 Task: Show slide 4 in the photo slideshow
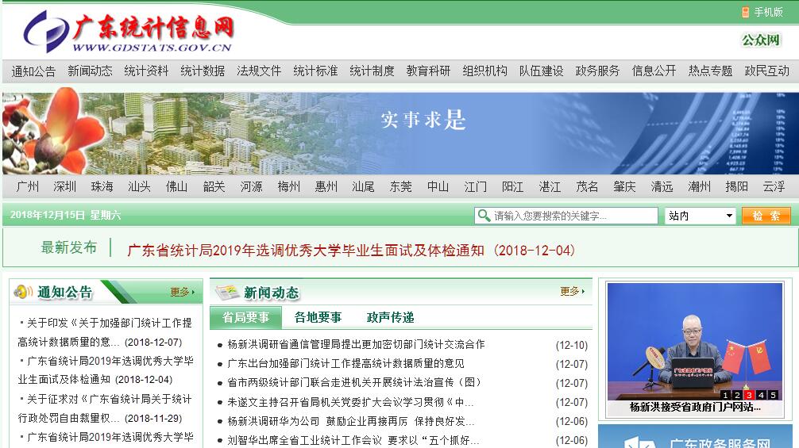pos(761,395)
